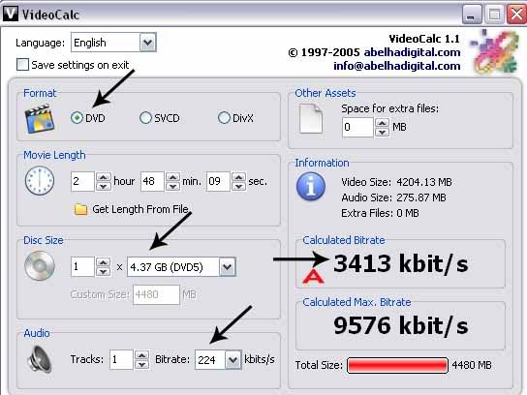
Task: Click the VideoCalc title bar app icon
Action: point(10,14)
